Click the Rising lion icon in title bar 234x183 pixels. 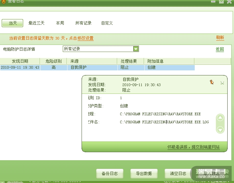pyautogui.click(x=3, y=2)
